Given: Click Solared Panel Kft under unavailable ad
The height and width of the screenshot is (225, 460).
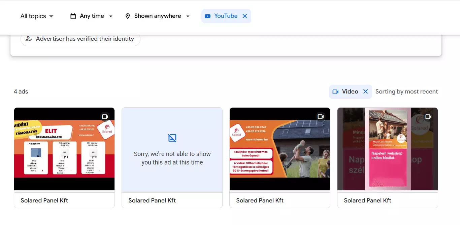Looking at the screenshot, I should (x=152, y=200).
